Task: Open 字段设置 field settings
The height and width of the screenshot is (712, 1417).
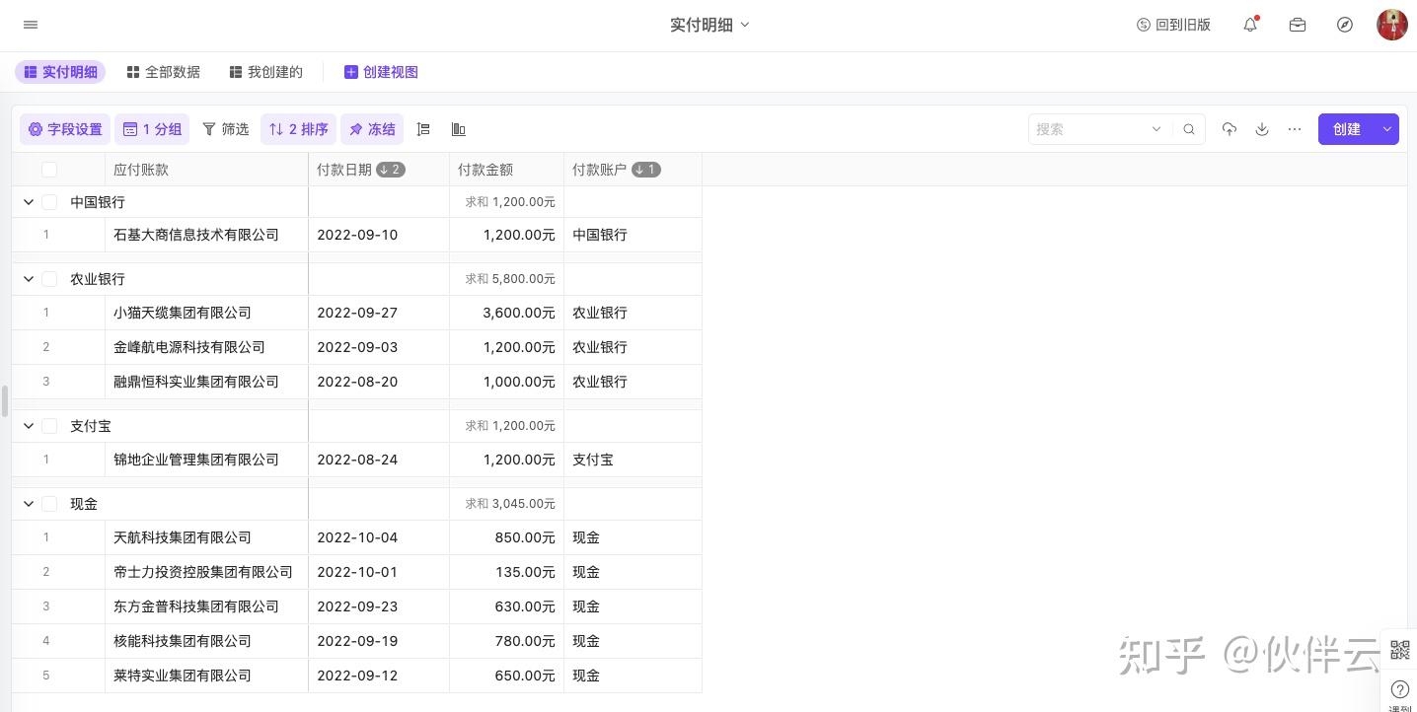Action: tap(65, 129)
